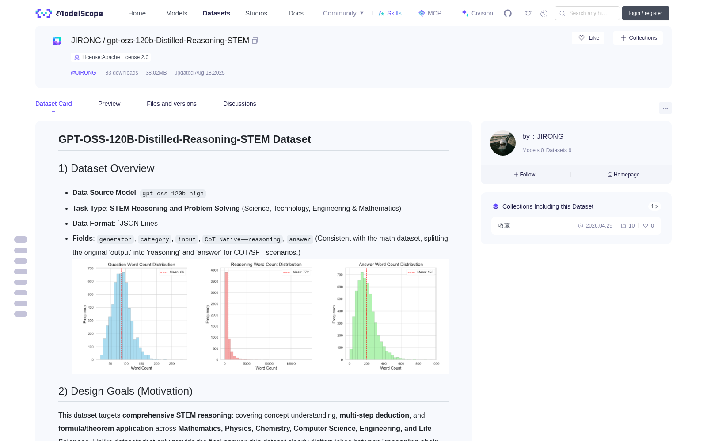Open the MCP link
The height and width of the screenshot is (441, 707).
430,13
